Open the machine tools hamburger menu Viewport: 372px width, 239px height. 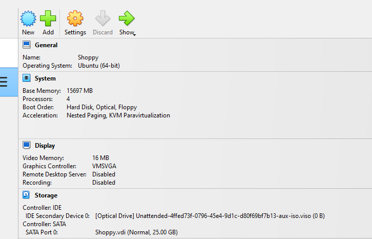4,82
